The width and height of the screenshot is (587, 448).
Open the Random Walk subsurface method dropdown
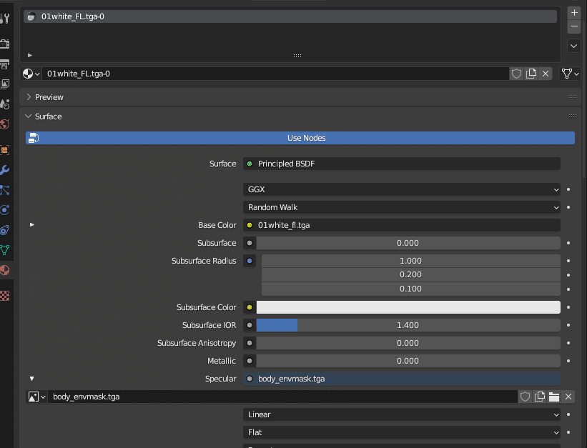pos(402,207)
